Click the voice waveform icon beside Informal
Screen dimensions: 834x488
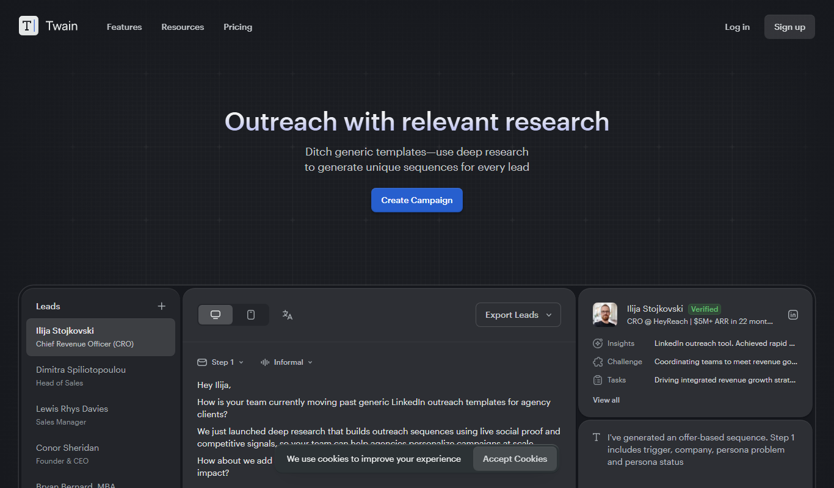(x=265, y=362)
